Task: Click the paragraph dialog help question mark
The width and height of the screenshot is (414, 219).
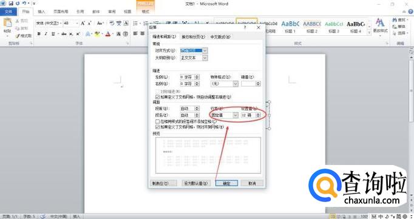Action: pos(245,27)
